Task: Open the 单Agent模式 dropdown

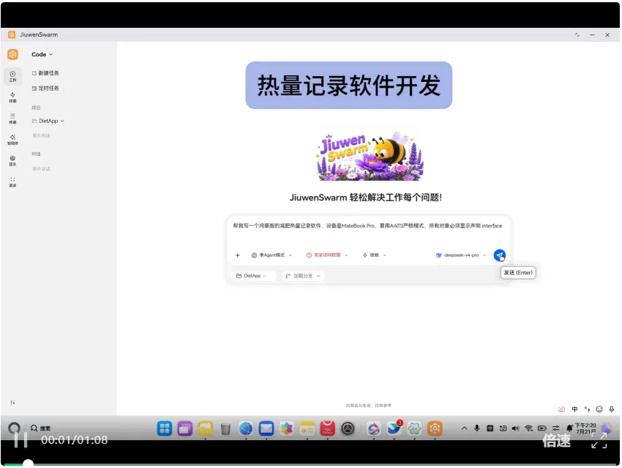Action: [271, 255]
